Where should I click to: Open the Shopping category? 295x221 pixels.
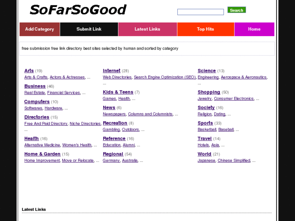click(209, 92)
